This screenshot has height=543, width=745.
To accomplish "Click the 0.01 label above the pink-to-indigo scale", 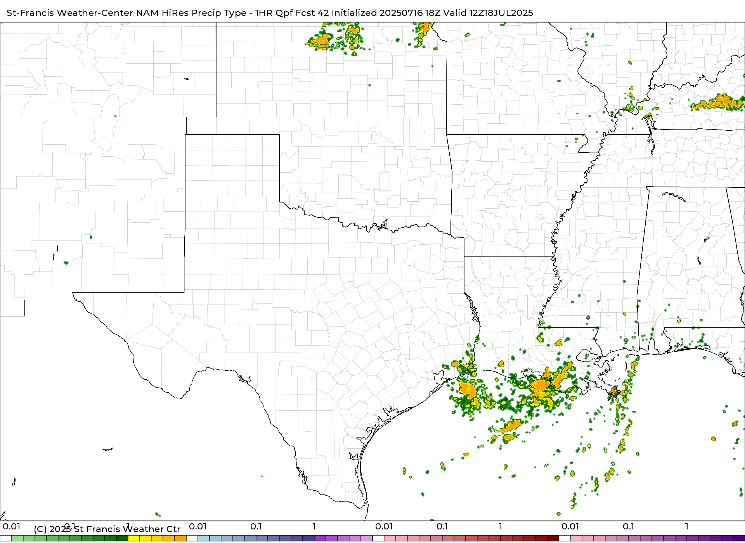I will tap(570, 526).
